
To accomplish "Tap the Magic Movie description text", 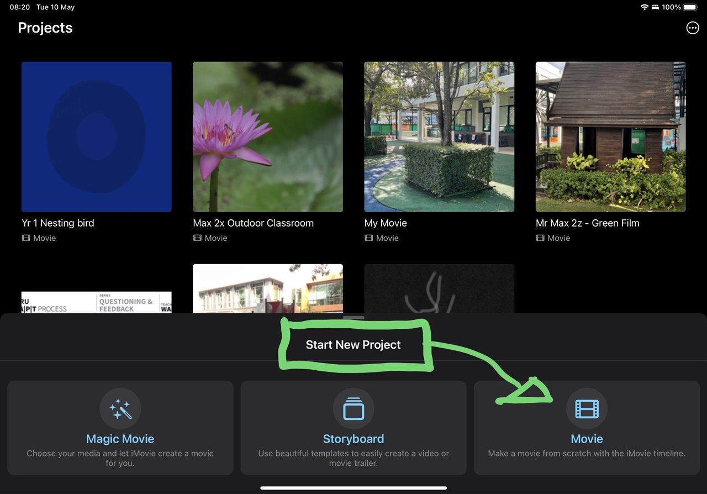I will click(120, 458).
